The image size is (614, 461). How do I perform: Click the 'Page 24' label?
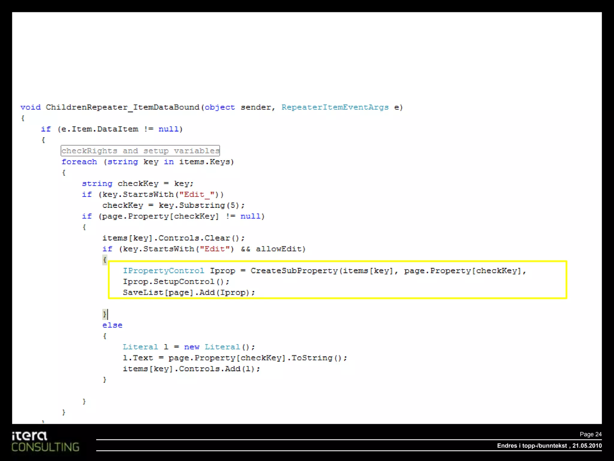click(x=590, y=434)
